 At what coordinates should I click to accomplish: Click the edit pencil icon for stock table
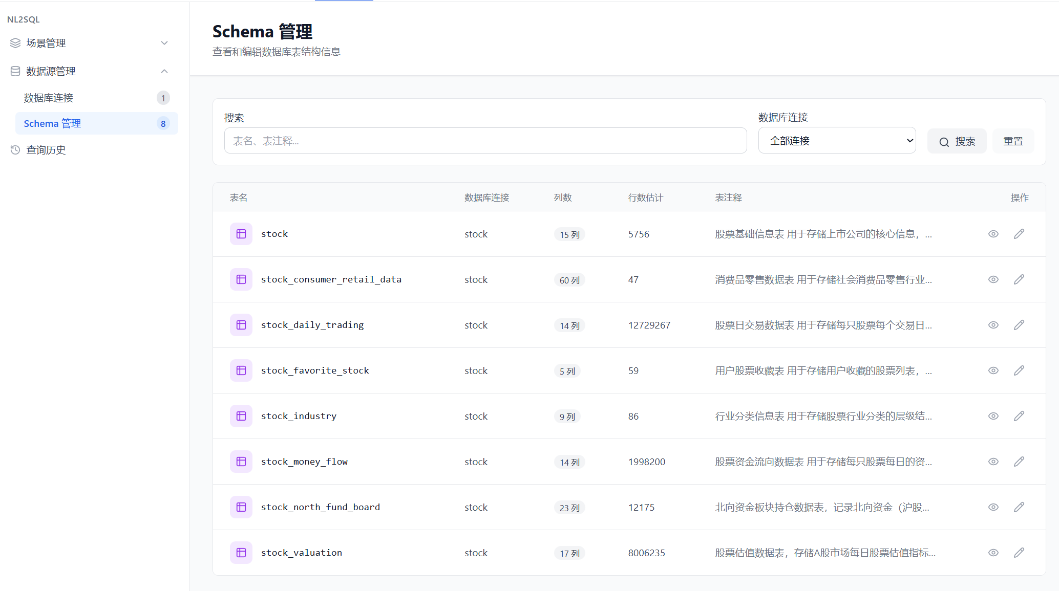pos(1019,234)
